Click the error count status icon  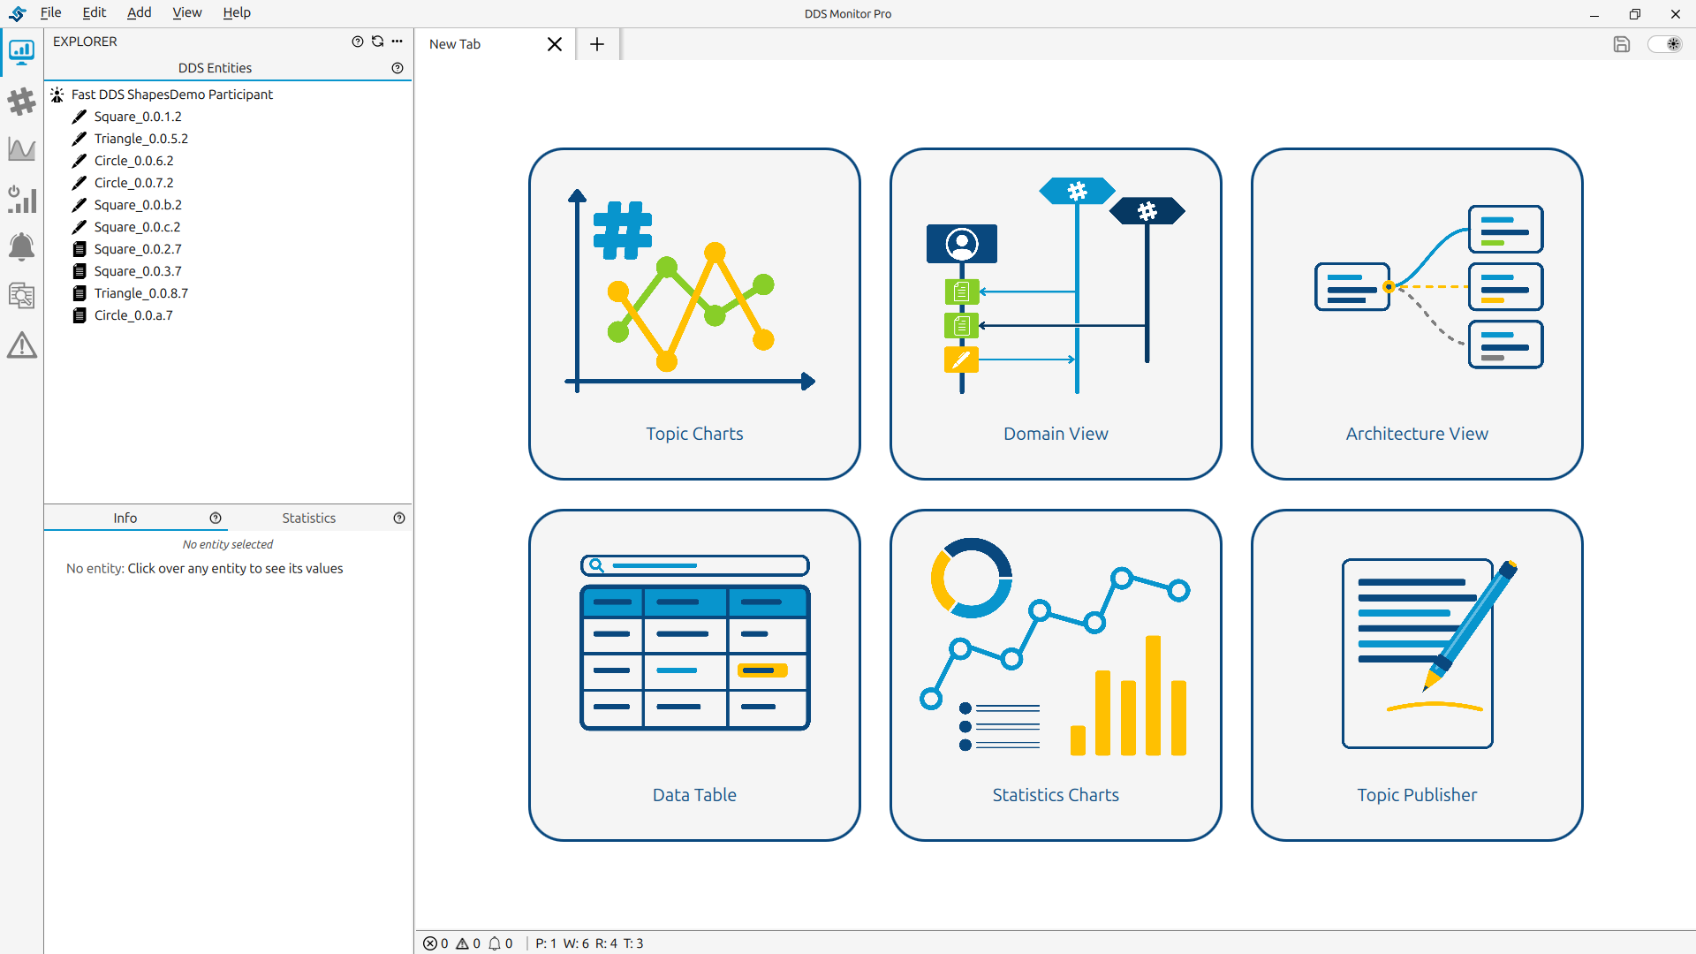click(430, 943)
